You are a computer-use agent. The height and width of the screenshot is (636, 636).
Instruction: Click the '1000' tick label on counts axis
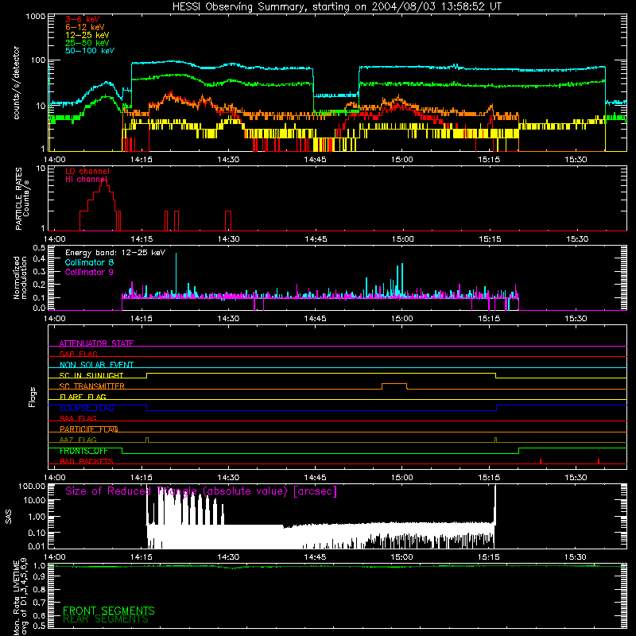pos(36,17)
